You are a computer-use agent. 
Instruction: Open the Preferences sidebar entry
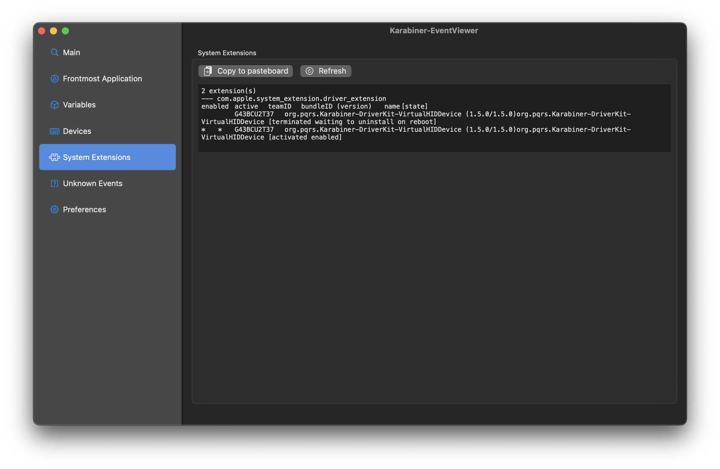coord(84,209)
